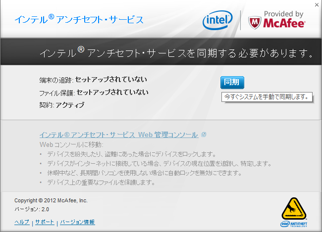Click the 端末の追跡 status text

[x=93, y=80]
